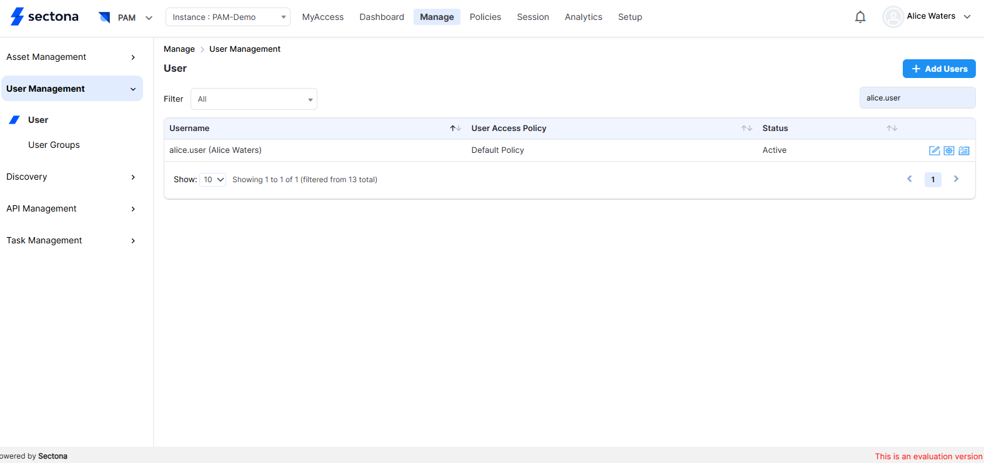Go to next page arrow in pagination
This screenshot has height=463, width=984.
point(956,179)
